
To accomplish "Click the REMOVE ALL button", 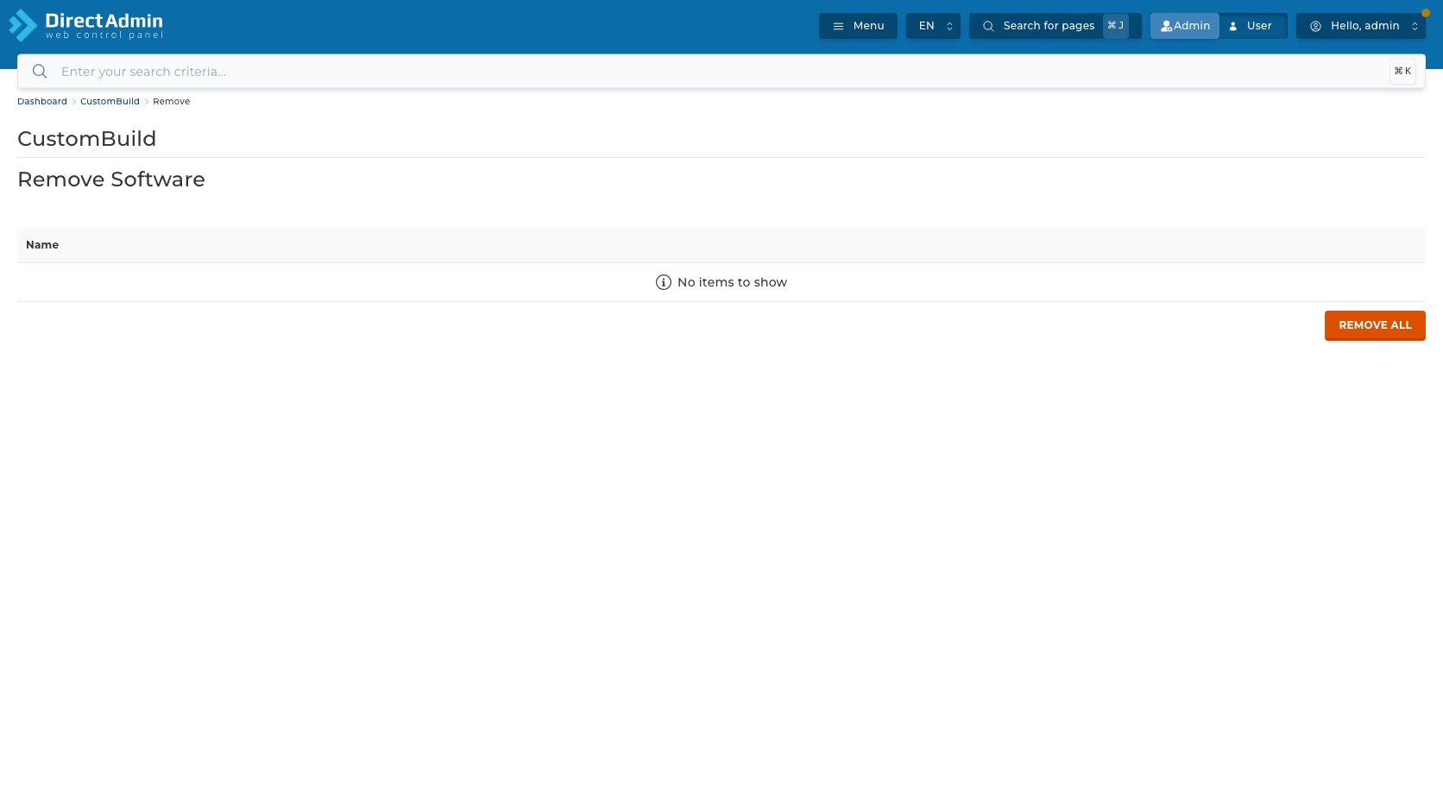I will pyautogui.click(x=1375, y=325).
